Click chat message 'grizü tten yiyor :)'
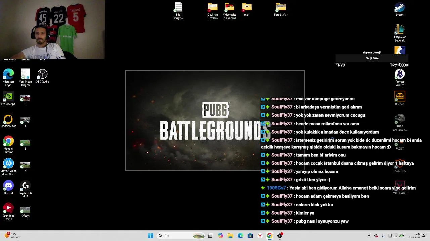The height and width of the screenshot is (241, 430). coord(313,180)
